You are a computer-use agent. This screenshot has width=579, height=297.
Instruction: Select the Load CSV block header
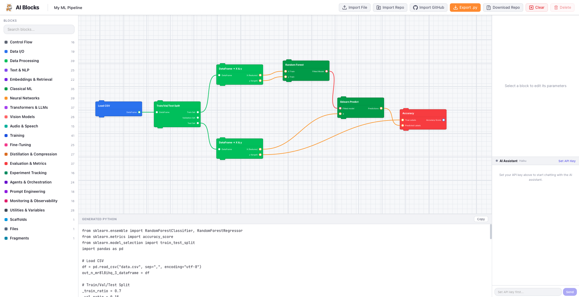click(x=119, y=106)
